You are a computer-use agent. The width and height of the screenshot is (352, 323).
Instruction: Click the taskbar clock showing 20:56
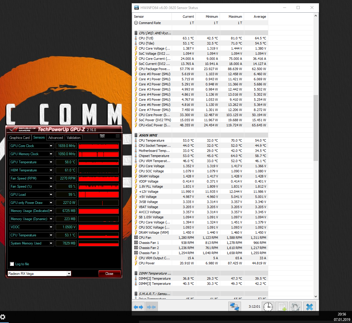click(x=342, y=314)
